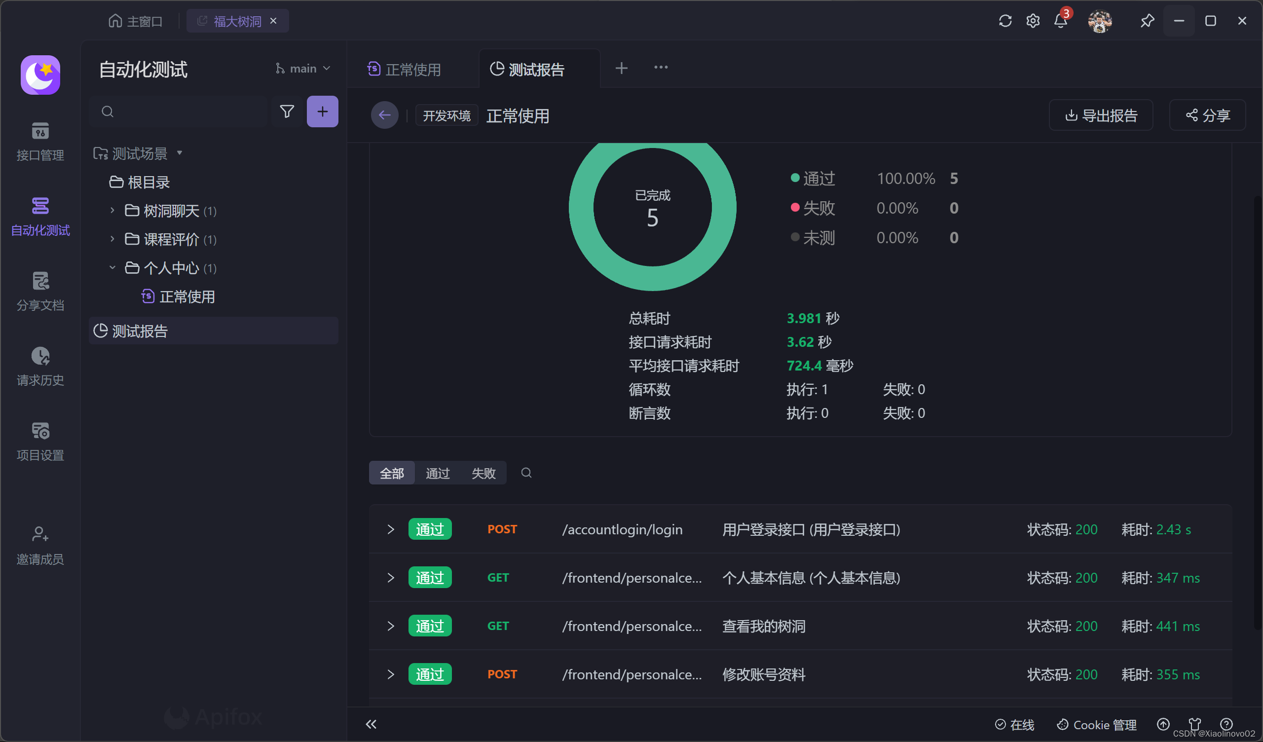Image resolution: width=1263 pixels, height=742 pixels.
Task: Select 测试报告 in left panel
Action: pos(214,331)
